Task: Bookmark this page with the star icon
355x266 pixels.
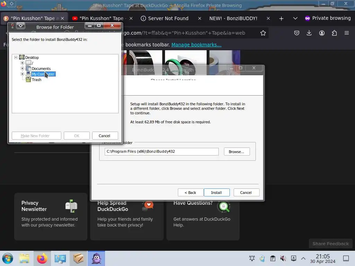Action: (x=263, y=33)
